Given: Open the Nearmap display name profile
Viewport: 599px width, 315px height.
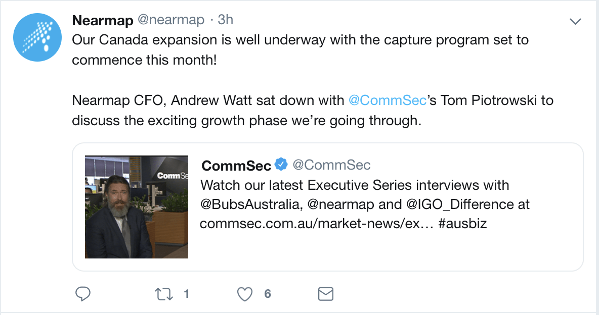Looking at the screenshot, I should [x=103, y=20].
